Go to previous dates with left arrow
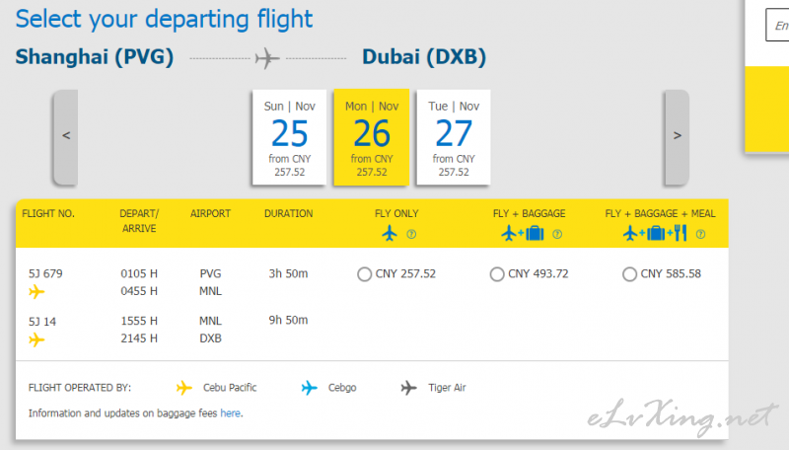 66,137
